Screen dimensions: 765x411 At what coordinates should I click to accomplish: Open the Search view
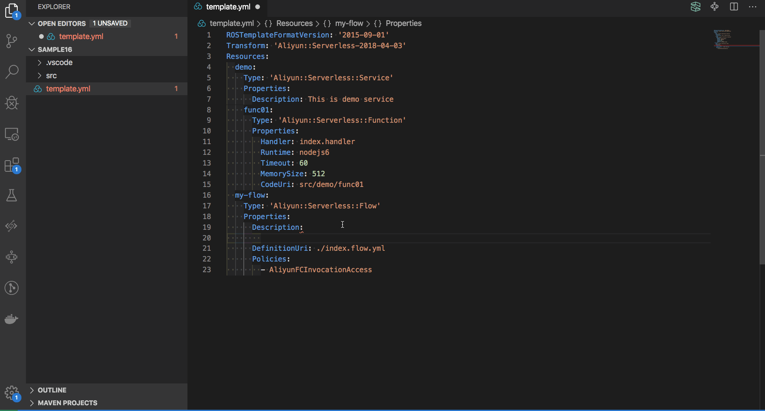pos(12,72)
